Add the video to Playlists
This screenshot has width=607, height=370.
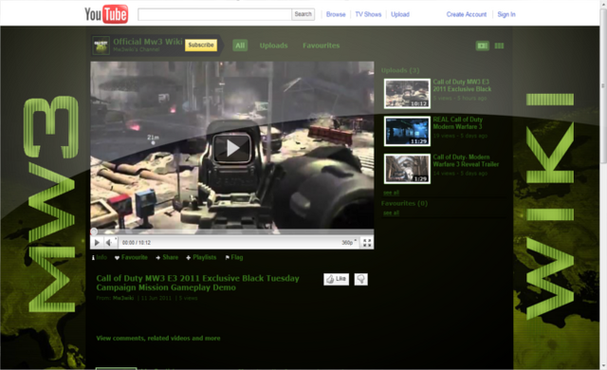tap(201, 257)
